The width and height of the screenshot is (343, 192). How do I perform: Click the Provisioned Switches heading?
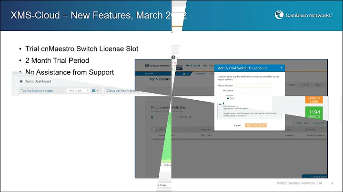(x=168, y=107)
